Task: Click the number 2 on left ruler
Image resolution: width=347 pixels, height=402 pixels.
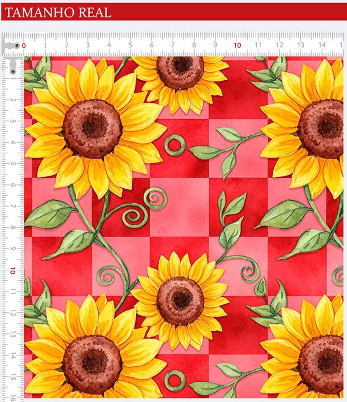Action: click(13, 100)
